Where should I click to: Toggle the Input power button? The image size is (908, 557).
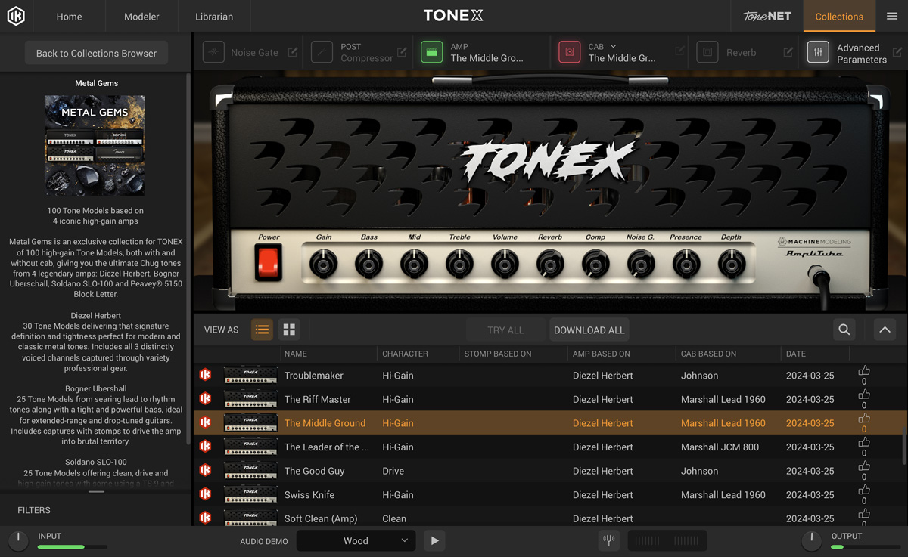(17, 540)
